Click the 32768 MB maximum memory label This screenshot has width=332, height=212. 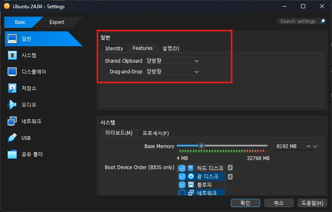[x=258, y=158]
